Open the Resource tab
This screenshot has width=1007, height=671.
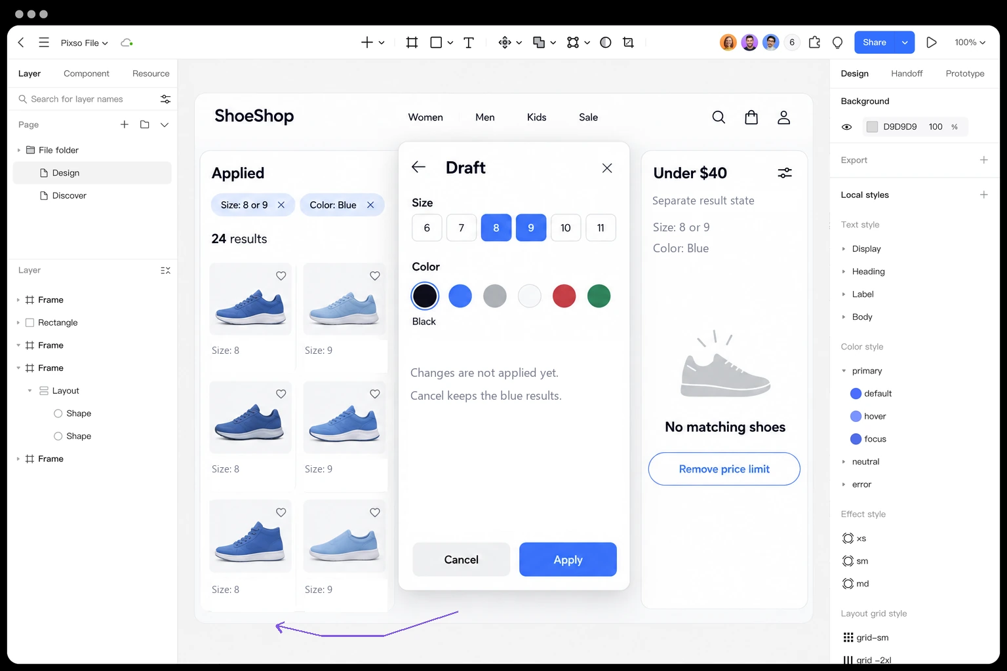151,73
